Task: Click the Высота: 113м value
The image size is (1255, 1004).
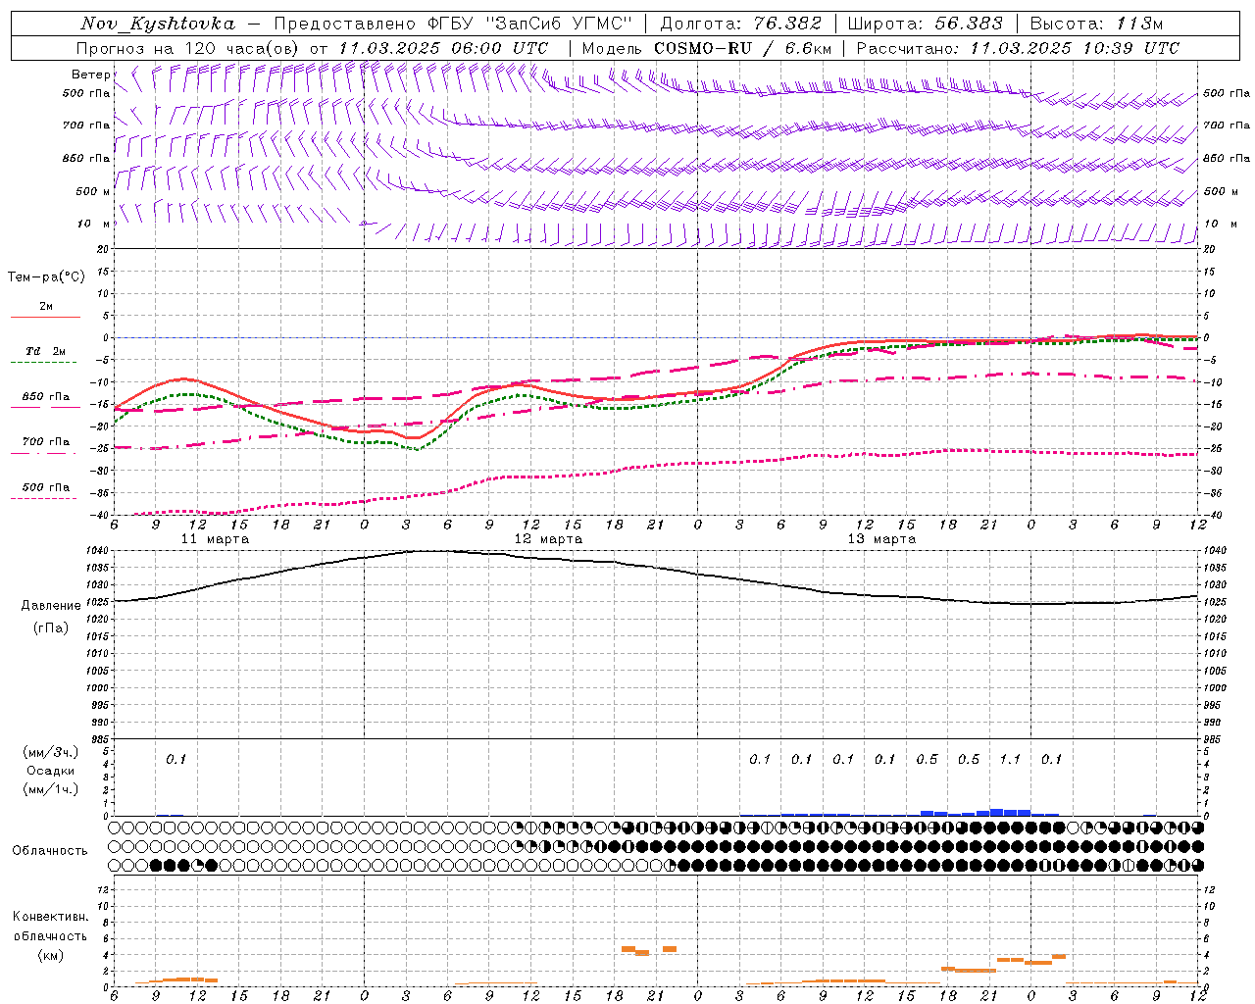Action: click(x=1096, y=24)
